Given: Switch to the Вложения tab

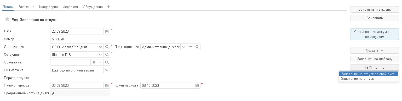Looking at the screenshot, I should [x=26, y=7].
